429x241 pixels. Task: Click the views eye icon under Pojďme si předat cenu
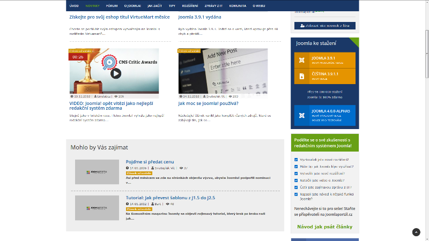pyautogui.click(x=181, y=168)
